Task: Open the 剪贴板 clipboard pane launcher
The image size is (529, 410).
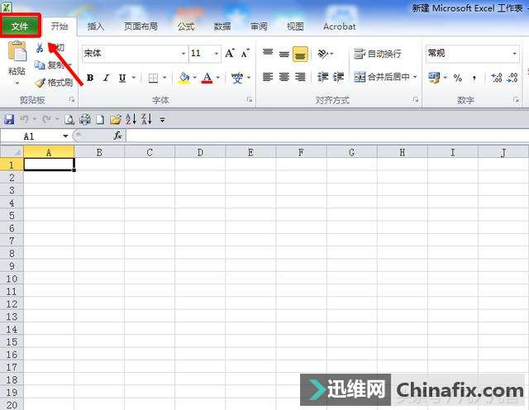Action: (x=72, y=99)
